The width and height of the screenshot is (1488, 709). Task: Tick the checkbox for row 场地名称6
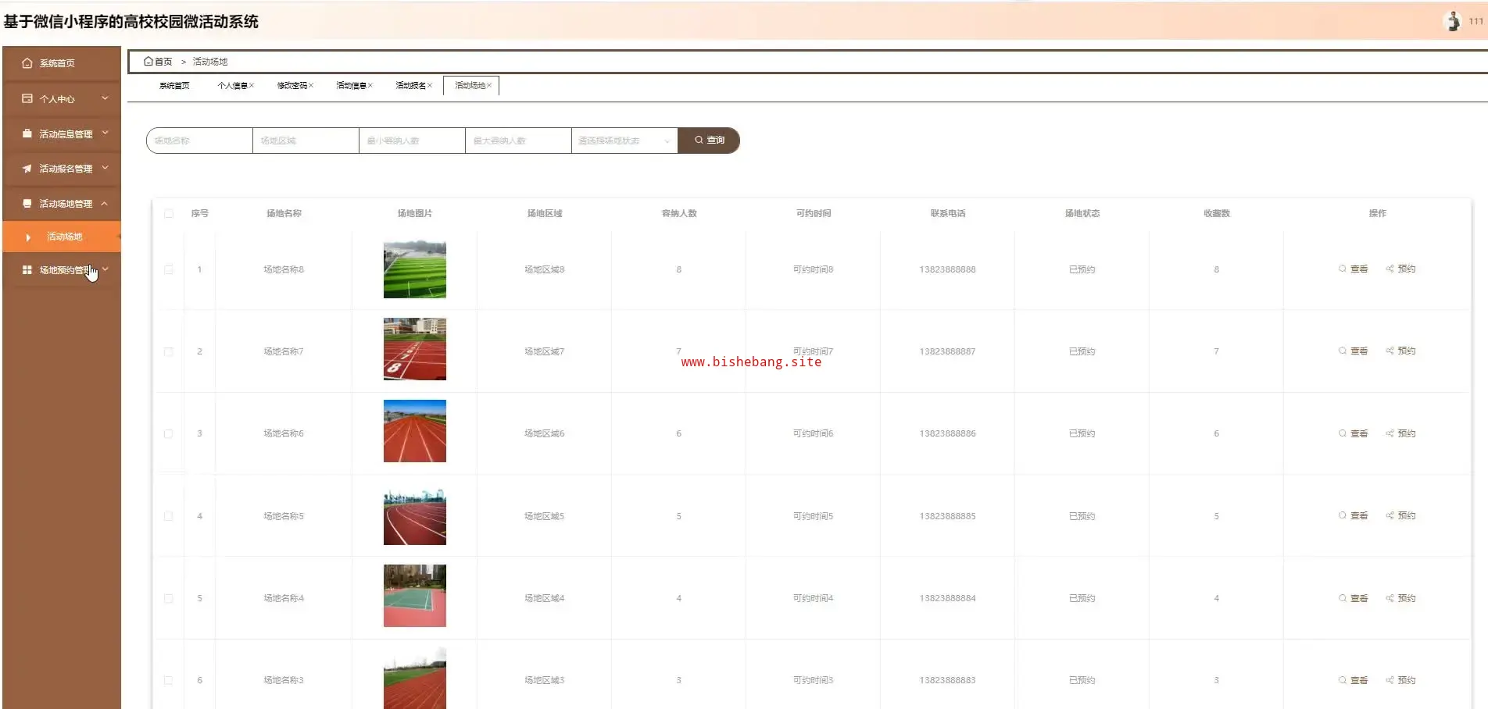pyautogui.click(x=169, y=433)
